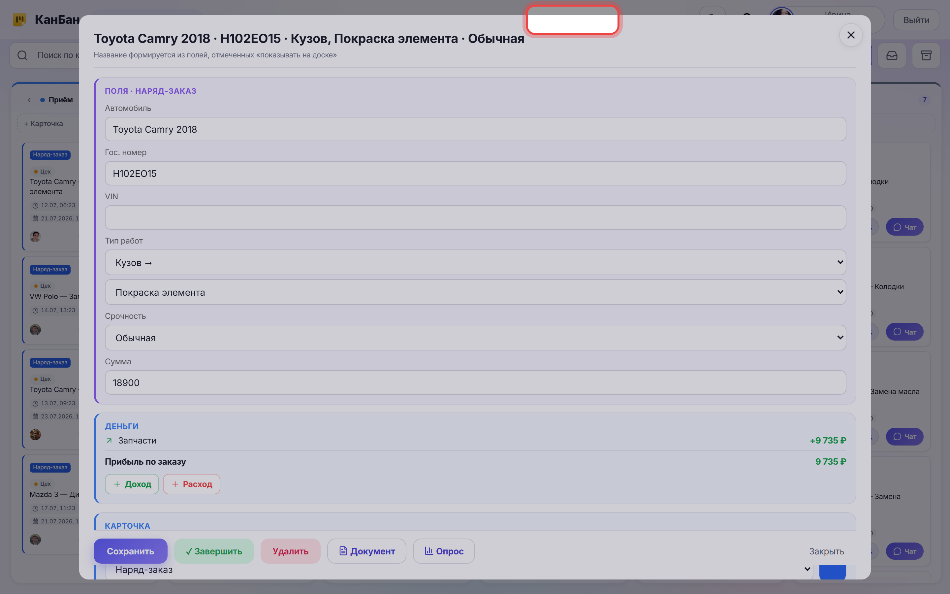The image size is (950, 594).
Task: Open the Срочность dropdown set to Обычная
Action: pyautogui.click(x=475, y=338)
